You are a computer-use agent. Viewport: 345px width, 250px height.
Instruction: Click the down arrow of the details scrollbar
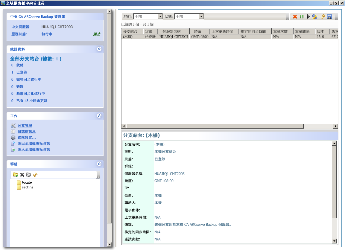pyautogui.click(x=334, y=241)
